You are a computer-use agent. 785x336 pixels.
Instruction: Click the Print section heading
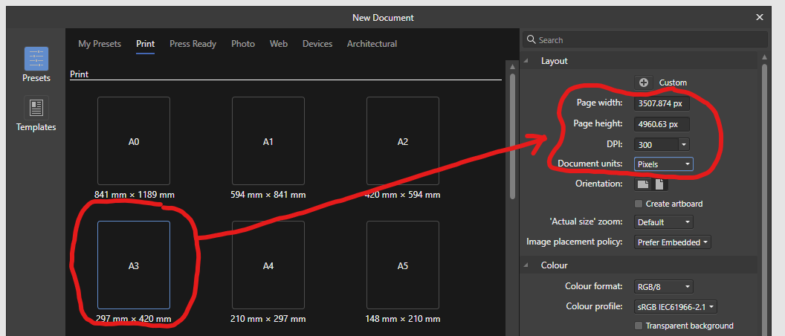click(79, 74)
